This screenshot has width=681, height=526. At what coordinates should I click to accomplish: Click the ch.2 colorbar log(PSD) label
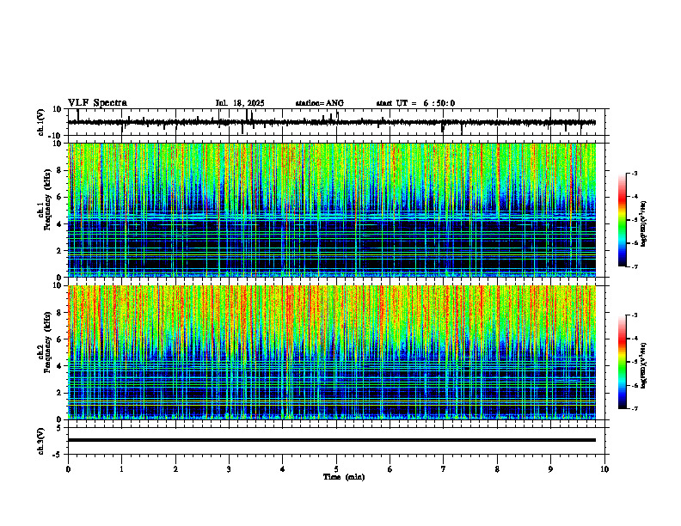point(644,365)
